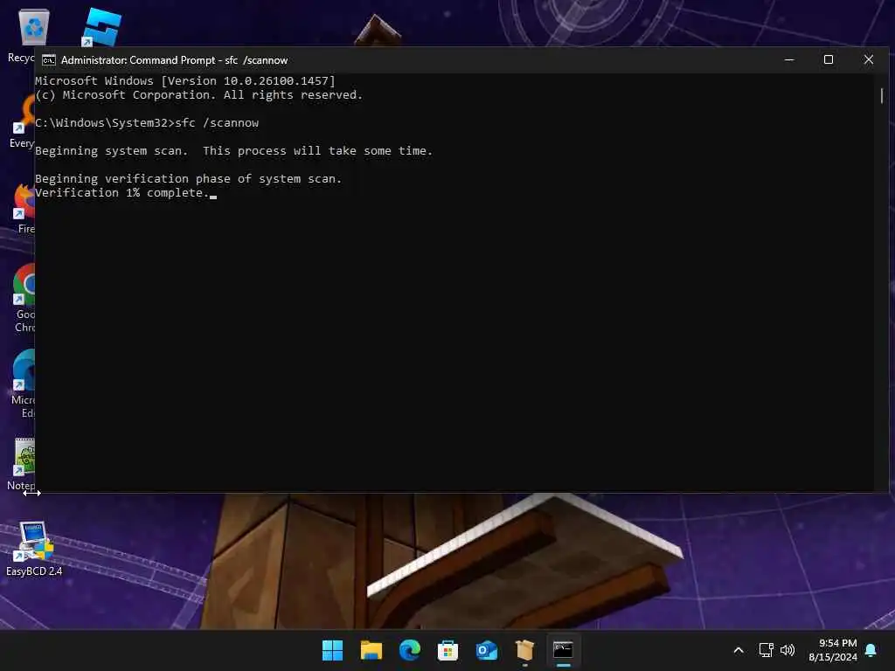Click the Windows version line in console
The width and height of the screenshot is (895, 671).
pos(185,81)
